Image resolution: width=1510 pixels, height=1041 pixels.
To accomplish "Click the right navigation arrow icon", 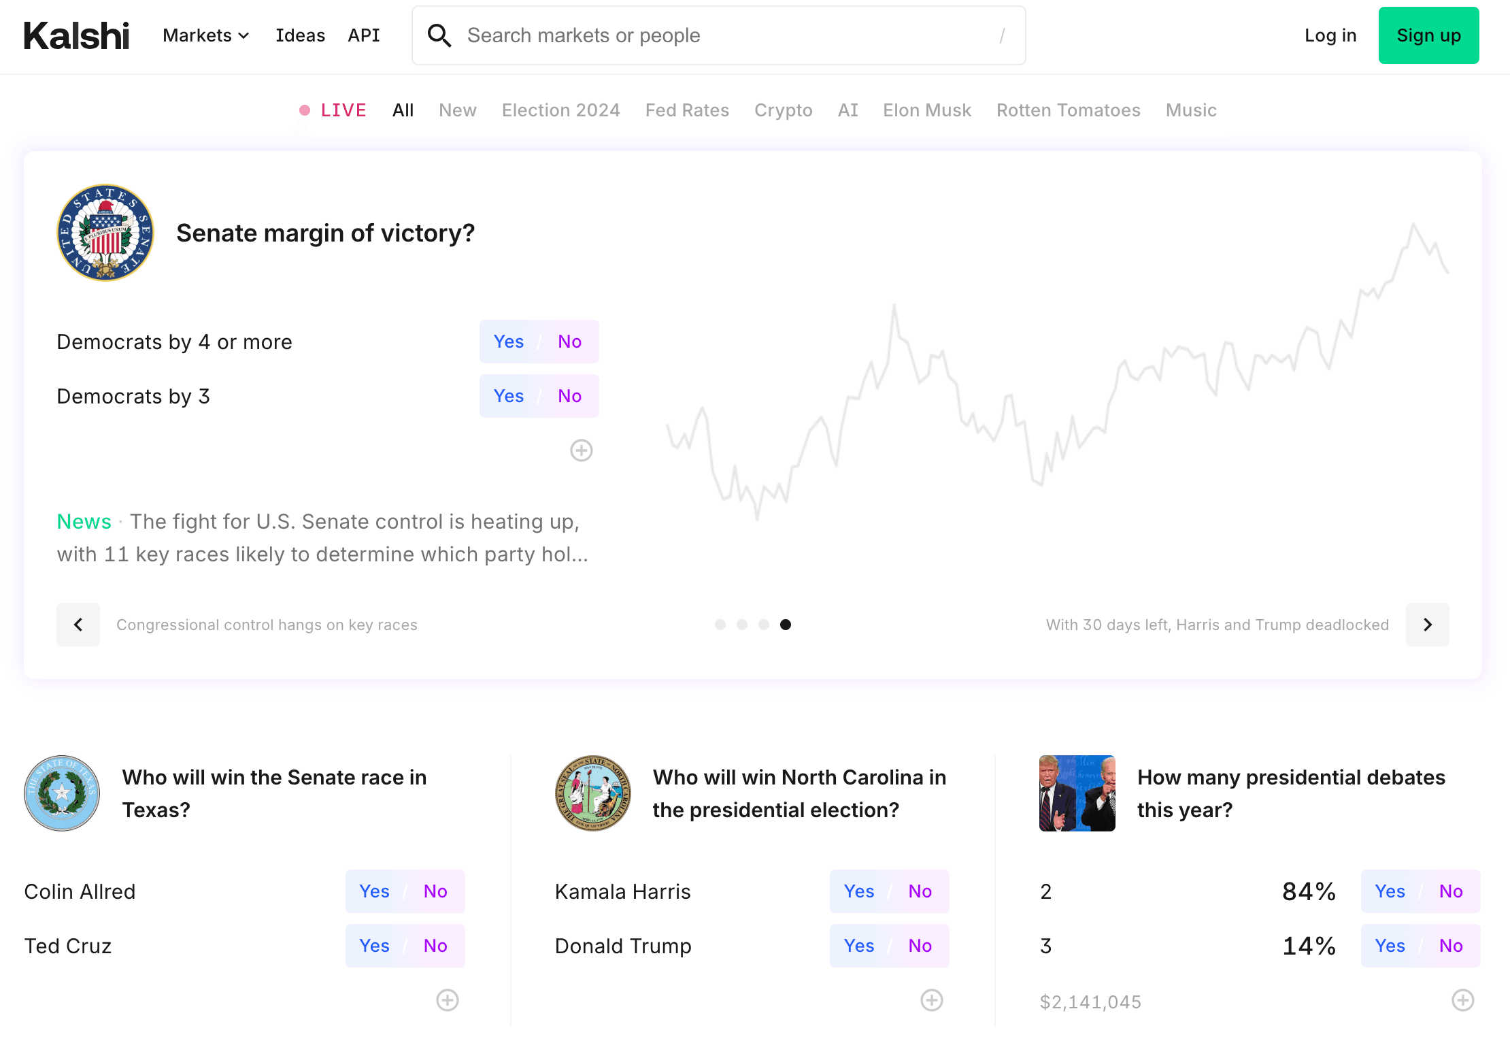I will [1428, 625].
